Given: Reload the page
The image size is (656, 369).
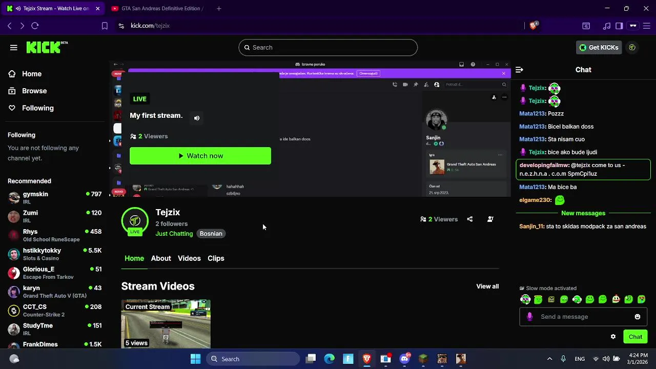Looking at the screenshot, I should pos(35,26).
